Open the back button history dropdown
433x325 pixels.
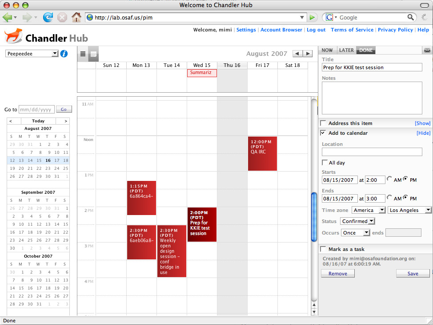pyautogui.click(x=15, y=17)
